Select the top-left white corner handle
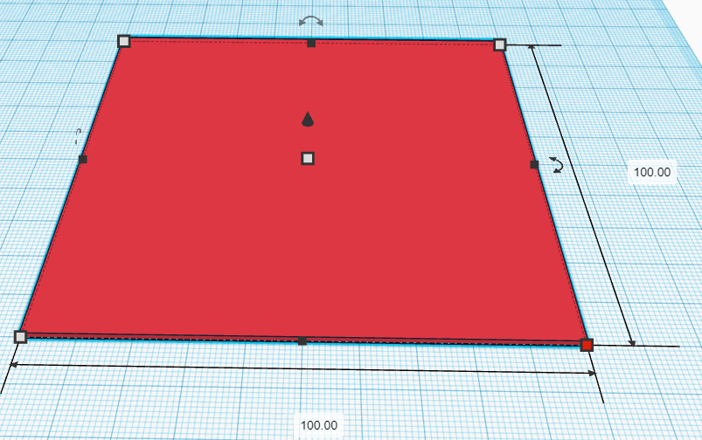The height and width of the screenshot is (440, 702). pyautogui.click(x=124, y=41)
